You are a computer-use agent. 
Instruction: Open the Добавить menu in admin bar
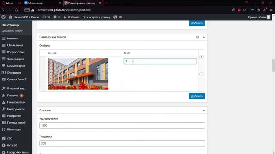click(71, 17)
